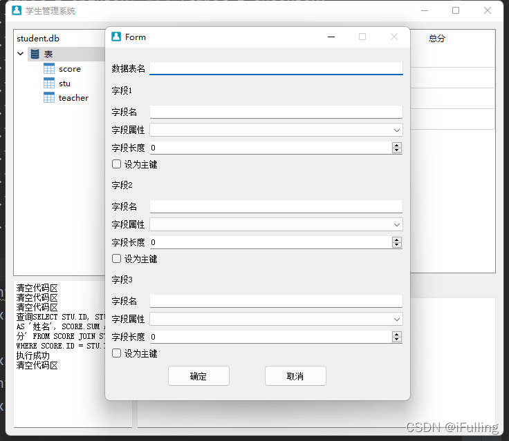The height and width of the screenshot is (441, 509).
Task: Click the 字段2 字段长度 value field
Action: (x=270, y=242)
